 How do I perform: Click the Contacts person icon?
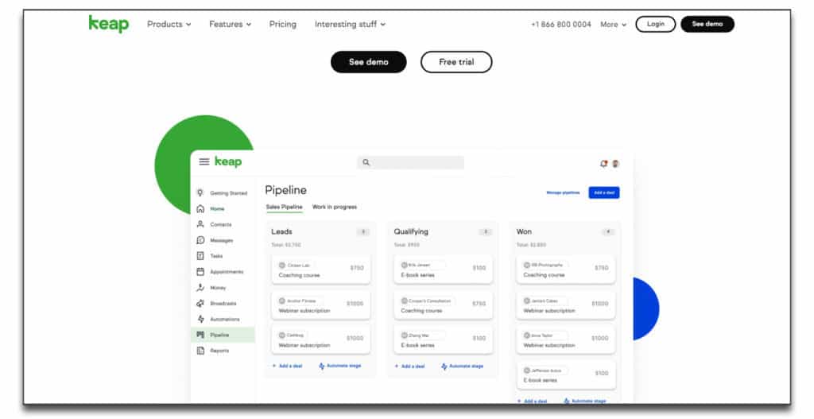[200, 224]
